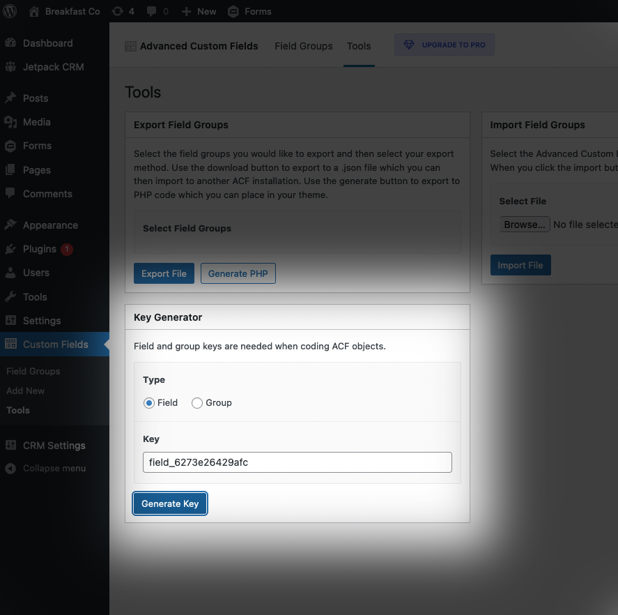Click the Import Field Groups header

(x=537, y=125)
